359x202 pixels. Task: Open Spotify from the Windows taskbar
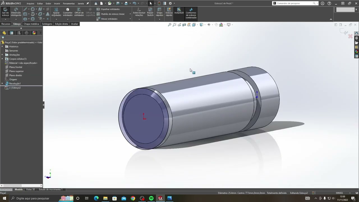click(151, 198)
